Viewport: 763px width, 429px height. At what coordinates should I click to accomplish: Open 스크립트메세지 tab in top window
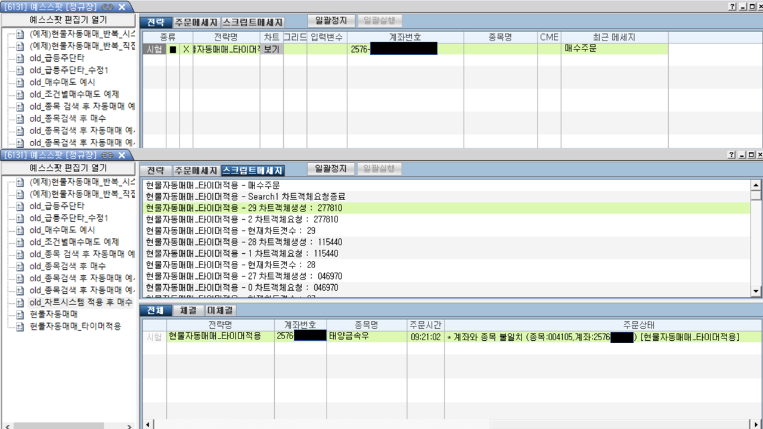(253, 22)
